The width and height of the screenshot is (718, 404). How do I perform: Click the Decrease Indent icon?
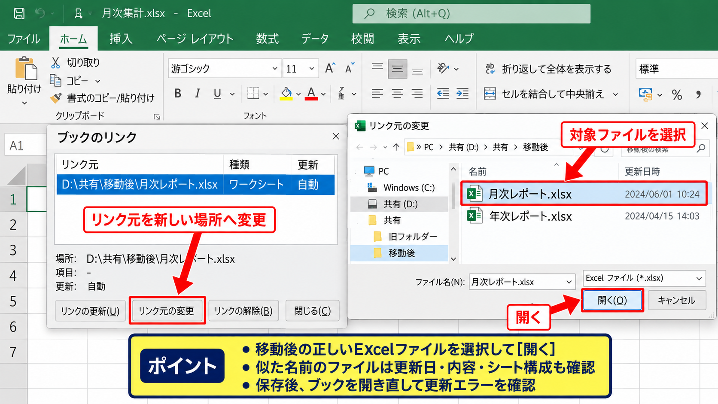click(443, 93)
